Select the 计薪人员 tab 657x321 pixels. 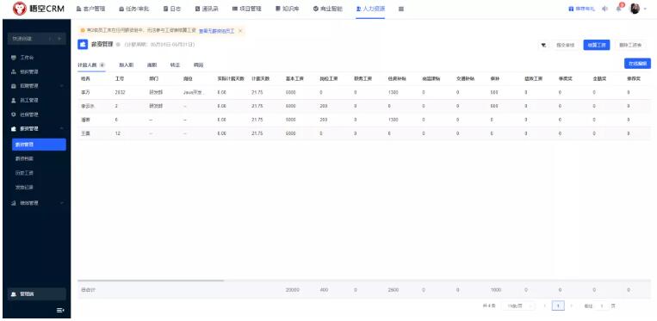[91, 65]
